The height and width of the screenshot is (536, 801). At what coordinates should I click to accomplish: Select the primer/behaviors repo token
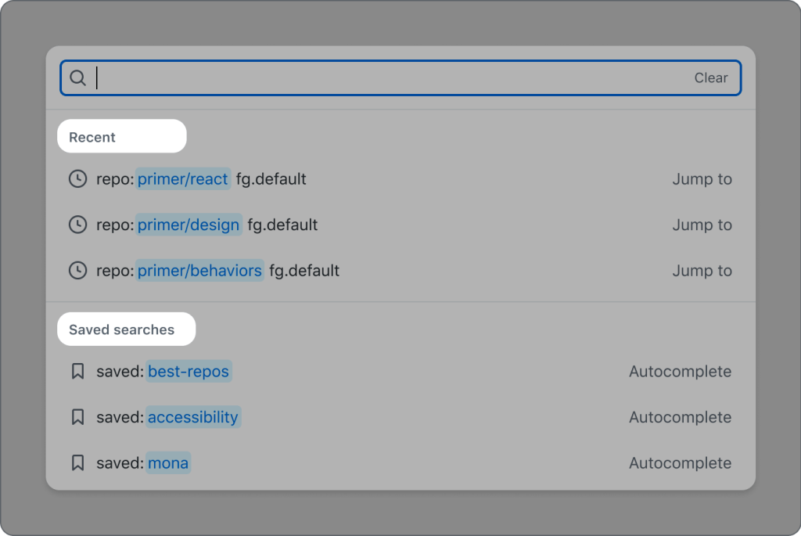click(x=199, y=271)
